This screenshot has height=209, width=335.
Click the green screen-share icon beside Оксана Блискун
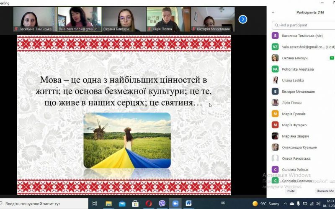click(332, 58)
